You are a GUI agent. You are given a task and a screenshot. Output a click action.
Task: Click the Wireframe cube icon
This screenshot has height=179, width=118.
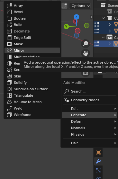(9, 115)
